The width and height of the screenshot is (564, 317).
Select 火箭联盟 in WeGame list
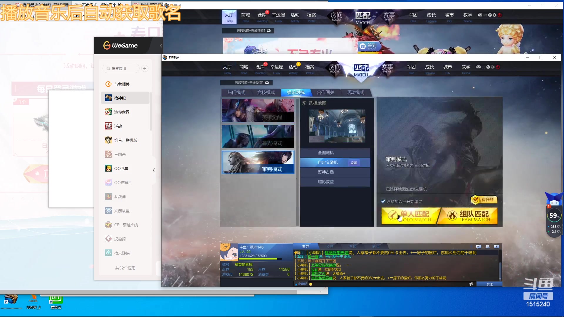[125, 210]
